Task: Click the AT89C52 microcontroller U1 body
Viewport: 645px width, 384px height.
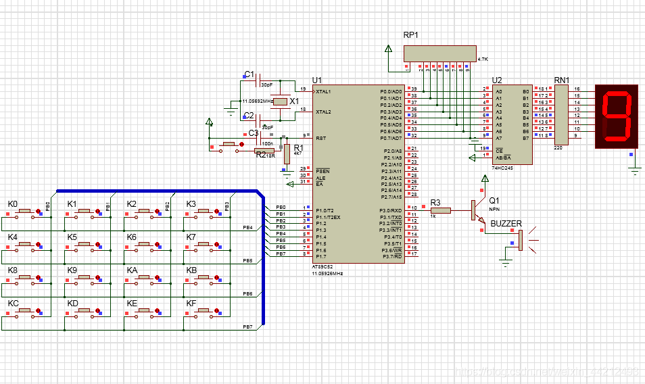Action: [358, 174]
